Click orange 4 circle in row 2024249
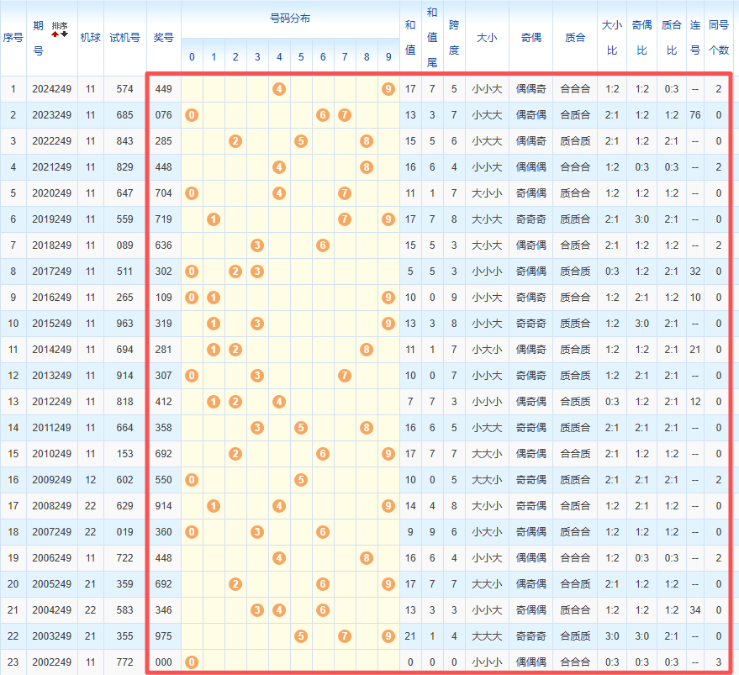The width and height of the screenshot is (739, 675). click(279, 89)
